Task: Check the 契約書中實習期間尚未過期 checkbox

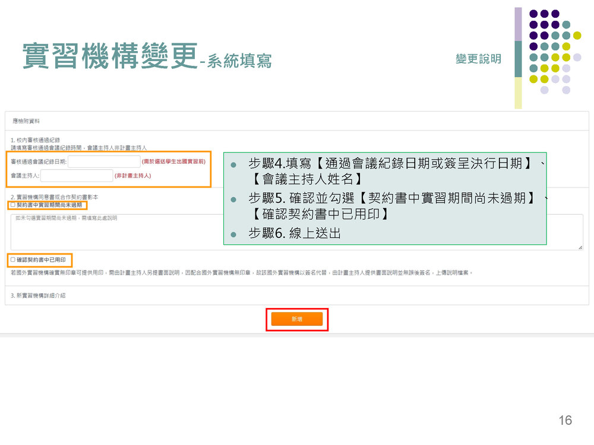Action: 13,205
